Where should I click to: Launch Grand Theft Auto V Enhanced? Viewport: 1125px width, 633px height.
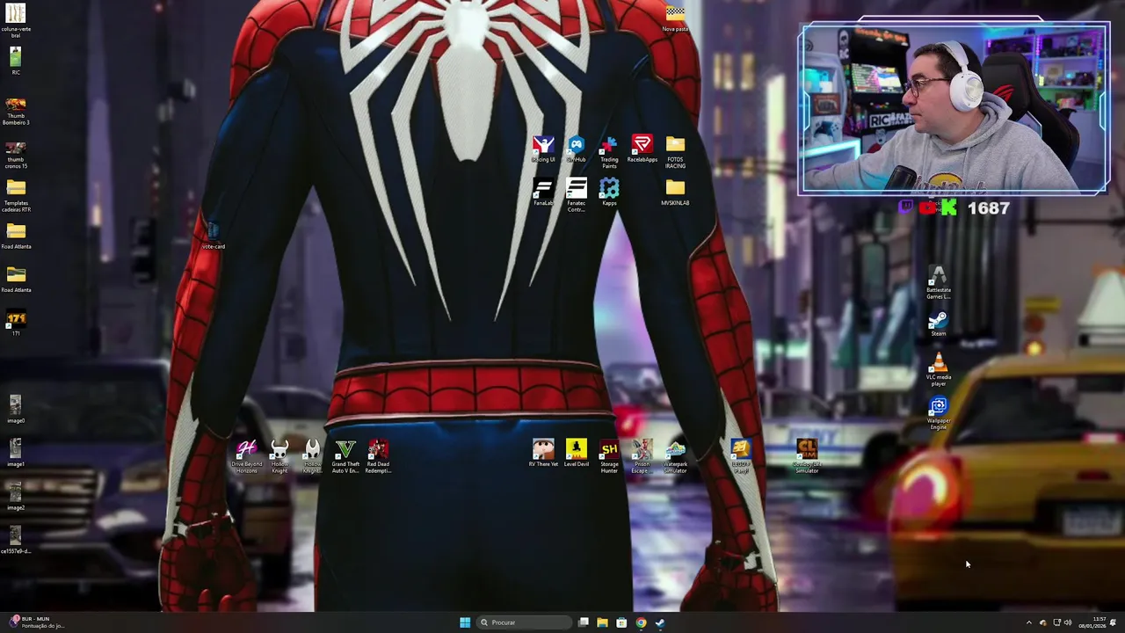tap(345, 457)
